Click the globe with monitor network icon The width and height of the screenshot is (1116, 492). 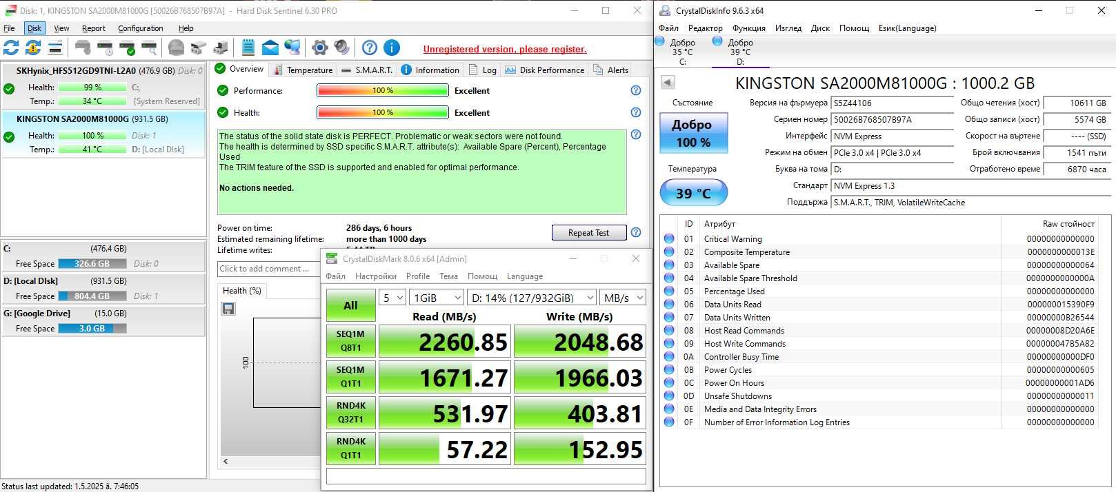tap(292, 48)
